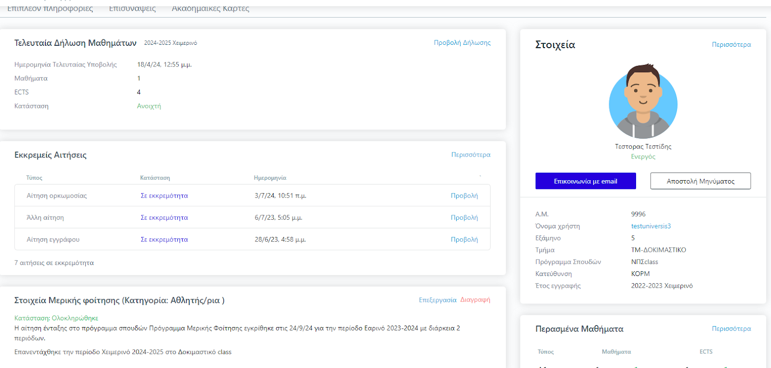Click the student avatar picture

pos(643,102)
